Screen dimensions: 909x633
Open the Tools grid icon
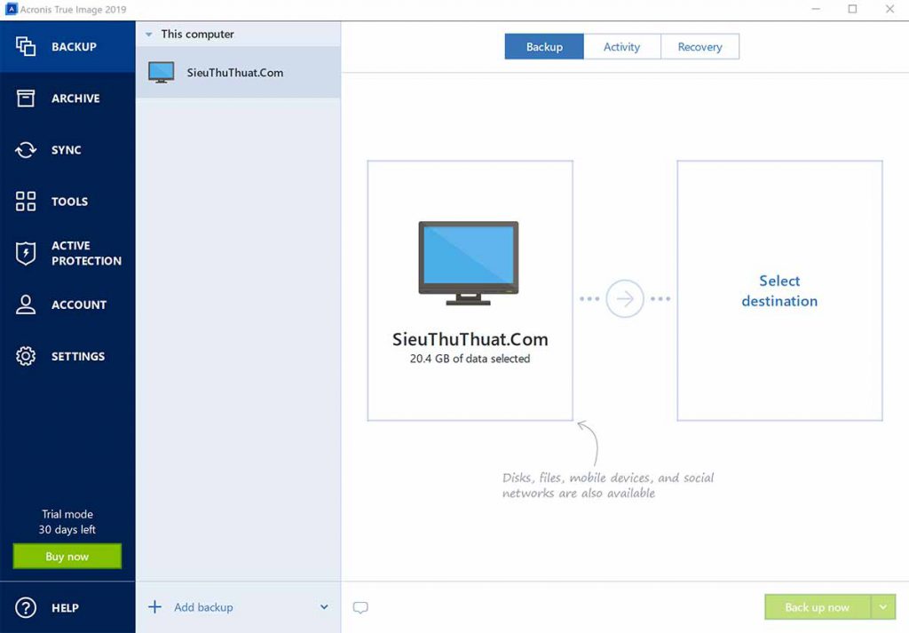(26, 202)
